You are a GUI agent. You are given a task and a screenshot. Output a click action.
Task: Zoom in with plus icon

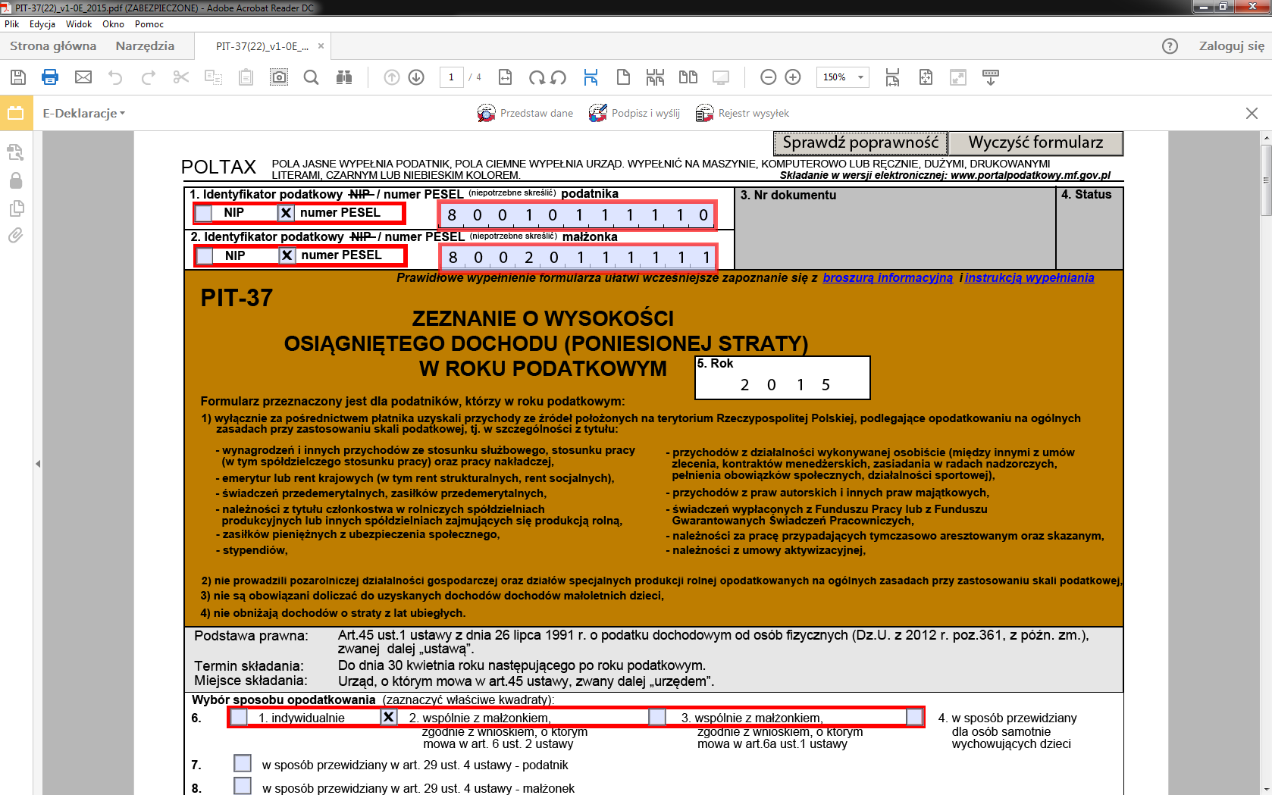(793, 77)
